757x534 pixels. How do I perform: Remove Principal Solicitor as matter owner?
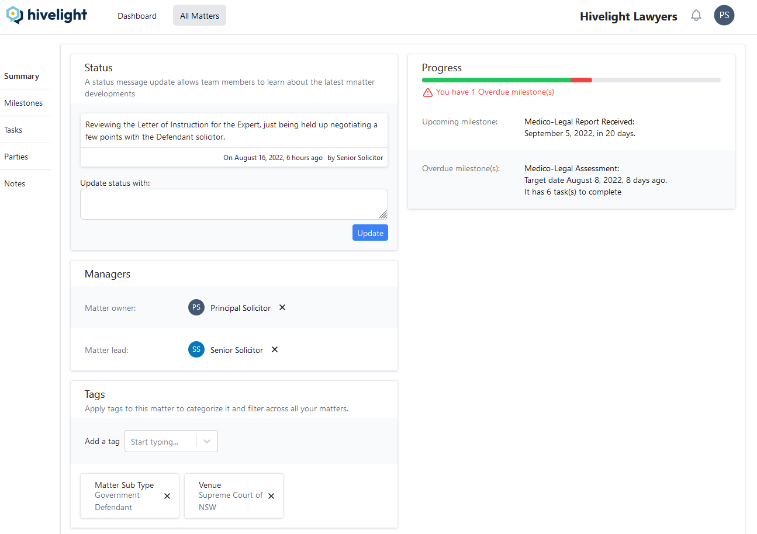point(282,307)
